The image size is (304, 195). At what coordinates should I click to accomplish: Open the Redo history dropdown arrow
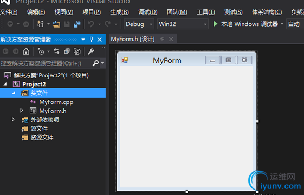click(116, 24)
